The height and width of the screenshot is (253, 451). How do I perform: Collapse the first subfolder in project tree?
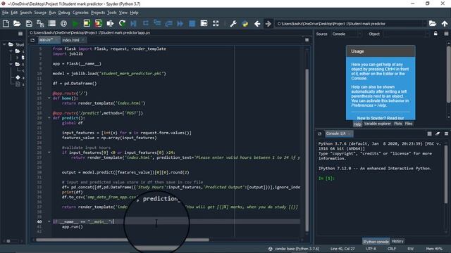11,51
